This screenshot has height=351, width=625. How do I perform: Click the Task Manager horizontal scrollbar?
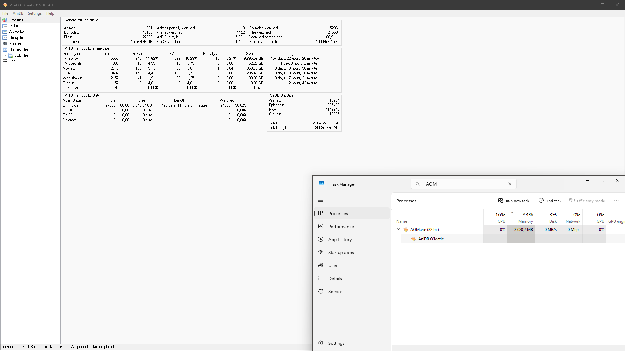point(489,348)
